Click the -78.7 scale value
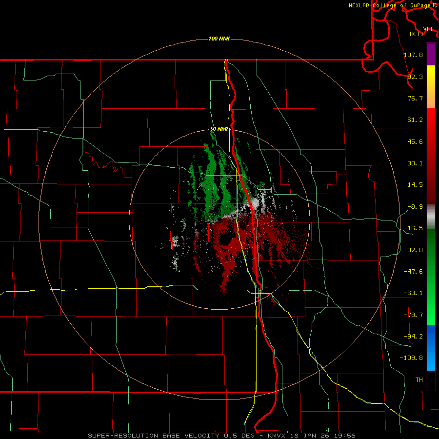 tap(413, 315)
